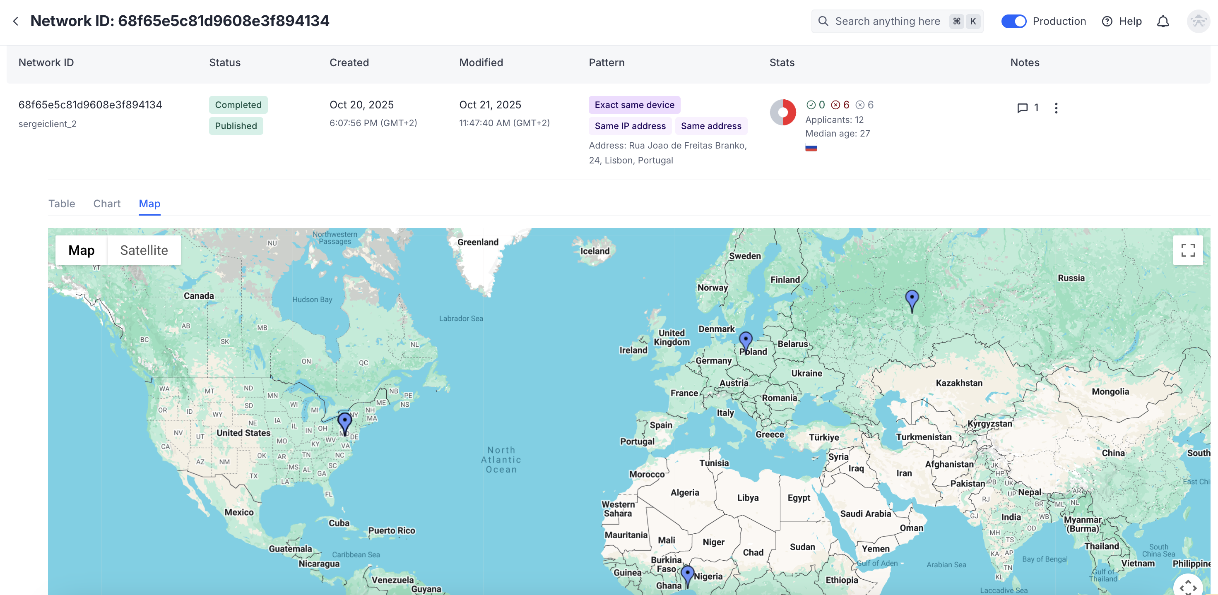Click the Russian flag in the stats section
The width and height of the screenshot is (1218, 595).
[812, 147]
